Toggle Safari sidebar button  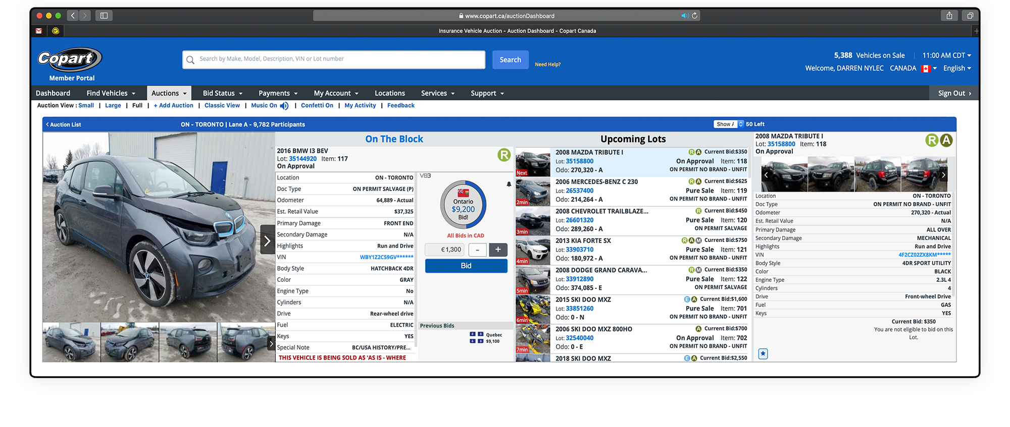[x=104, y=16]
